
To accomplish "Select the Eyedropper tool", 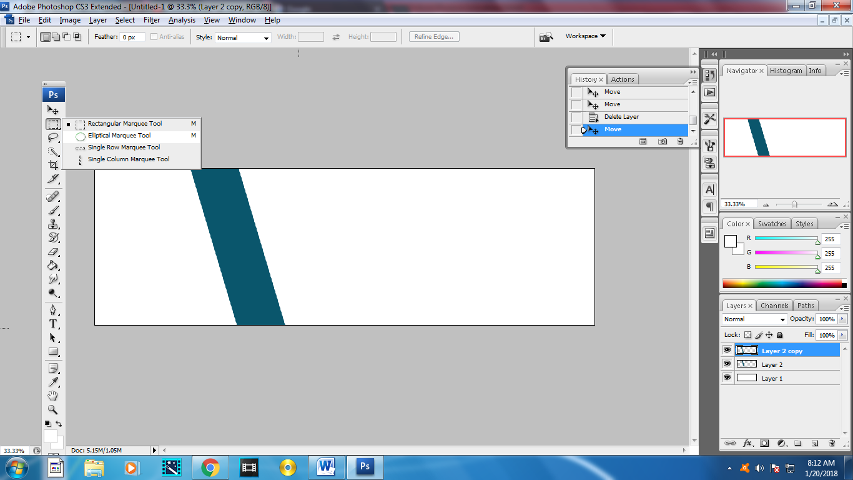I will pyautogui.click(x=53, y=382).
